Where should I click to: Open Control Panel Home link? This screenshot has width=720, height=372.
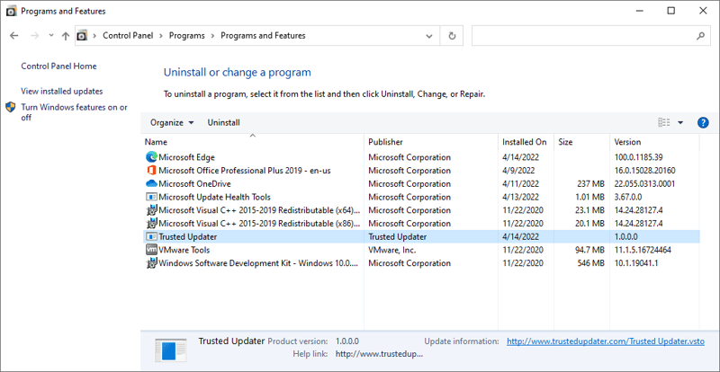[58, 66]
